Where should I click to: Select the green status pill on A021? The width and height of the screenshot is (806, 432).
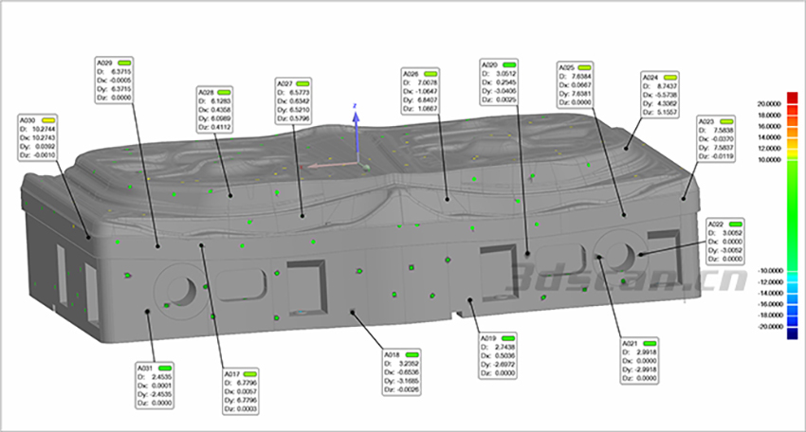point(651,344)
